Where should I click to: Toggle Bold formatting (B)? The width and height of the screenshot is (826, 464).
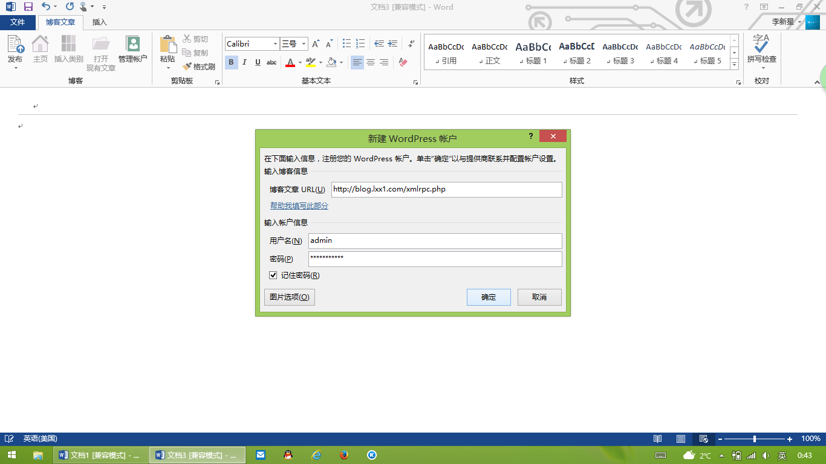pyautogui.click(x=231, y=62)
